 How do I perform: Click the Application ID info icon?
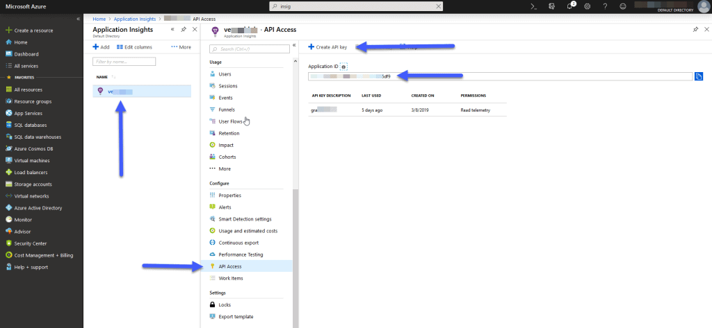343,67
